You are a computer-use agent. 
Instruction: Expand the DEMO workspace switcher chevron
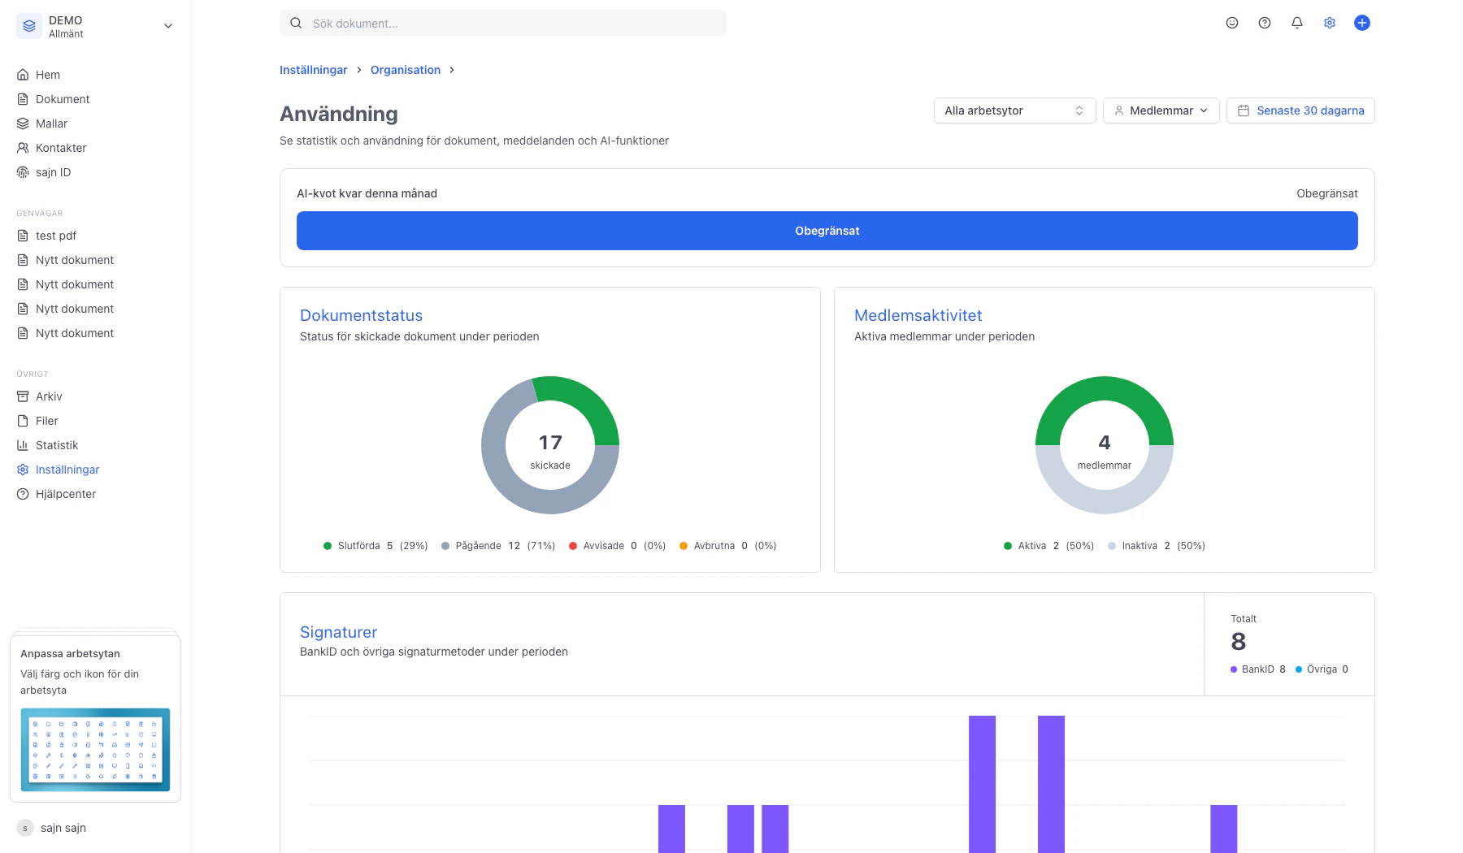[168, 26]
